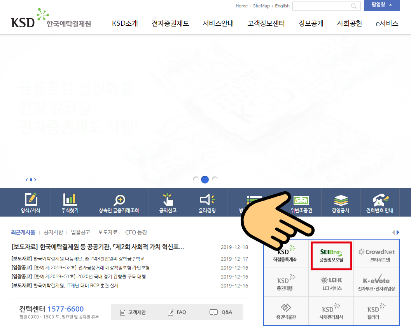Open the 정보공개 menu
Viewport: 411px width, 335px height.
pyautogui.click(x=311, y=23)
